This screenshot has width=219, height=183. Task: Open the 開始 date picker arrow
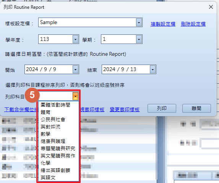75,70
